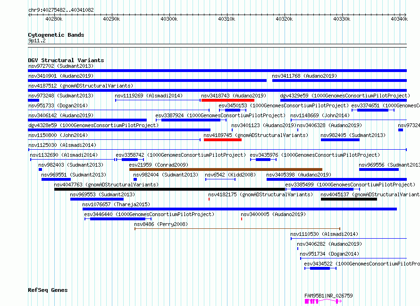Click nsv1132690 (Alsmadi2014) label
The height and width of the screenshot is (306, 420).
point(64,155)
